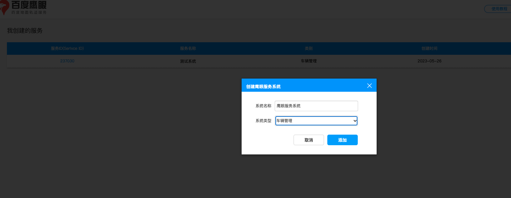Click the 我创建的服务 page heading
Image resolution: width=511 pixels, height=198 pixels.
pyautogui.click(x=24, y=31)
